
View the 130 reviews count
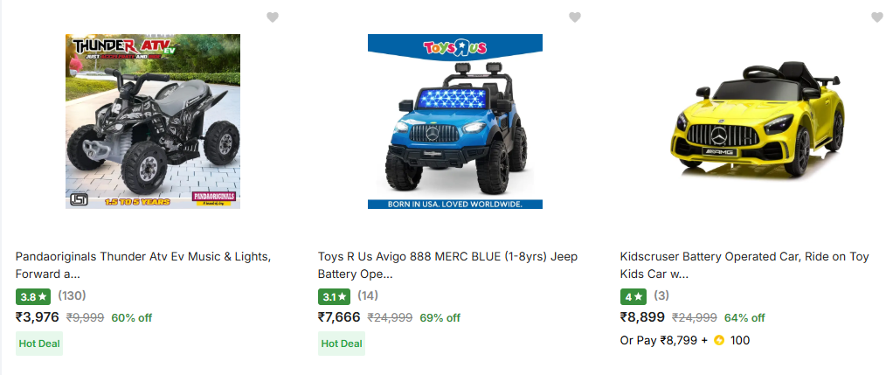pos(72,296)
